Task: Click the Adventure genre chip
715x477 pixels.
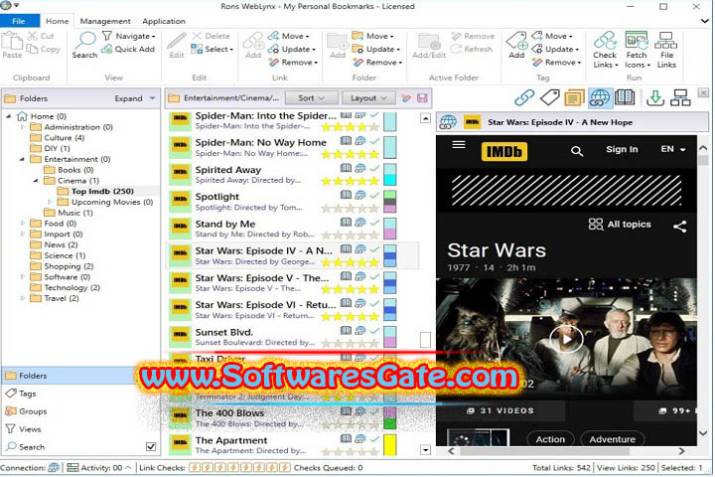Action: pyautogui.click(x=613, y=439)
